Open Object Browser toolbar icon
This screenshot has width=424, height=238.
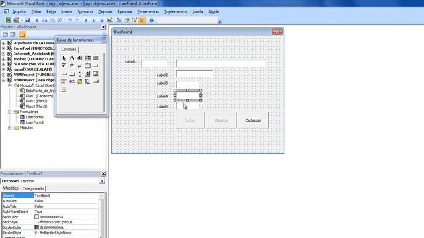pyautogui.click(x=134, y=20)
